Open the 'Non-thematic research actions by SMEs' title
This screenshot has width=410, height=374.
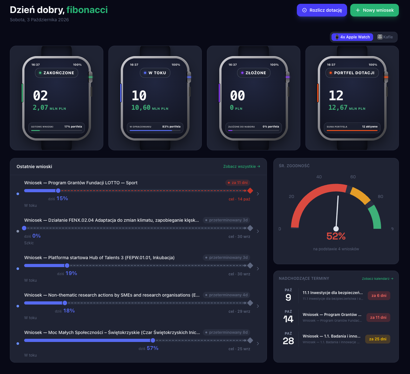[112, 295]
